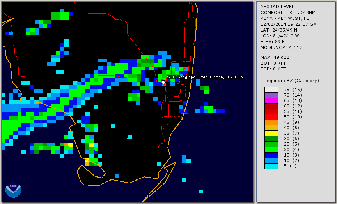
Task: Click the '5 (1)' legend label
Action: (290, 166)
